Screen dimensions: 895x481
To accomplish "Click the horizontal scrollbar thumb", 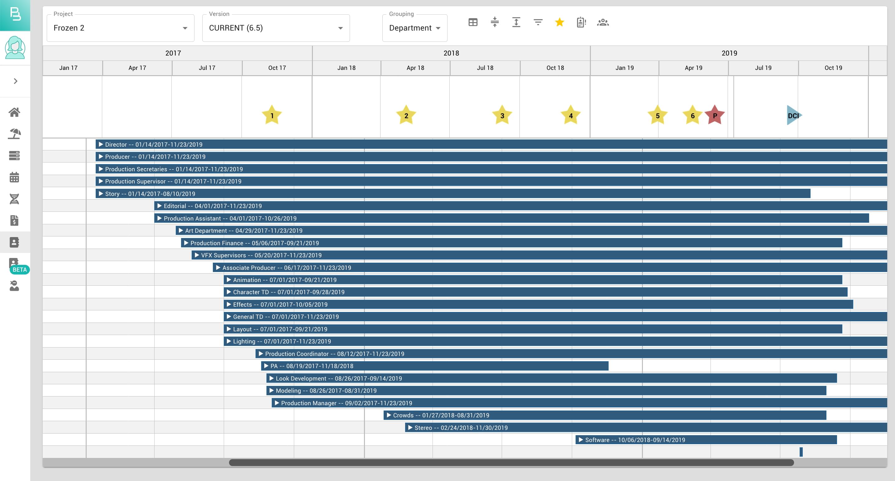I will click(x=511, y=463).
